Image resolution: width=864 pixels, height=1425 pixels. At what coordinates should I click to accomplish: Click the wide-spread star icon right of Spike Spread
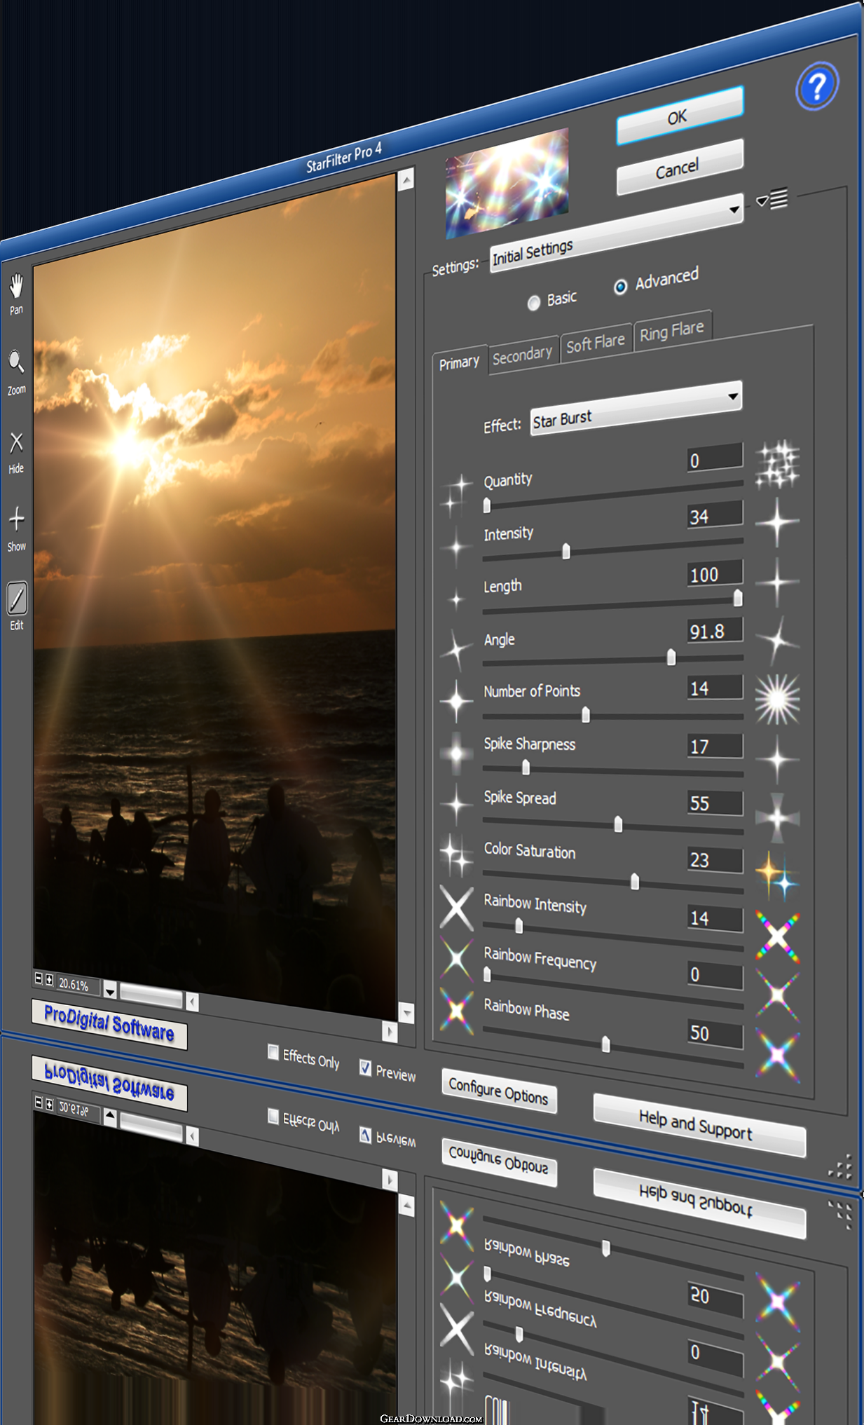coord(777,817)
